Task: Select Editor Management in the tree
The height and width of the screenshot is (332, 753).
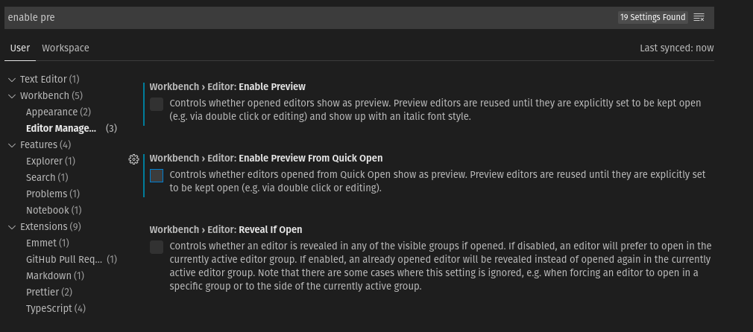Action: click(72, 128)
